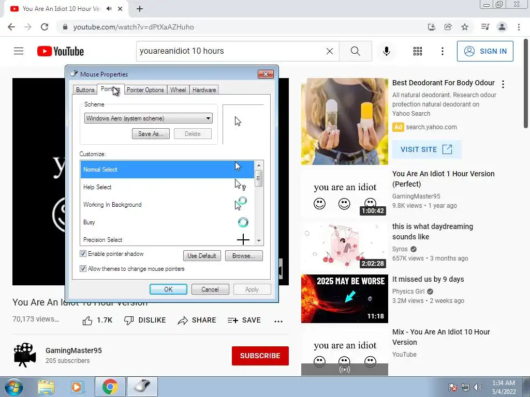
Task: Like the video with thumbs-up icon
Action: (87, 320)
